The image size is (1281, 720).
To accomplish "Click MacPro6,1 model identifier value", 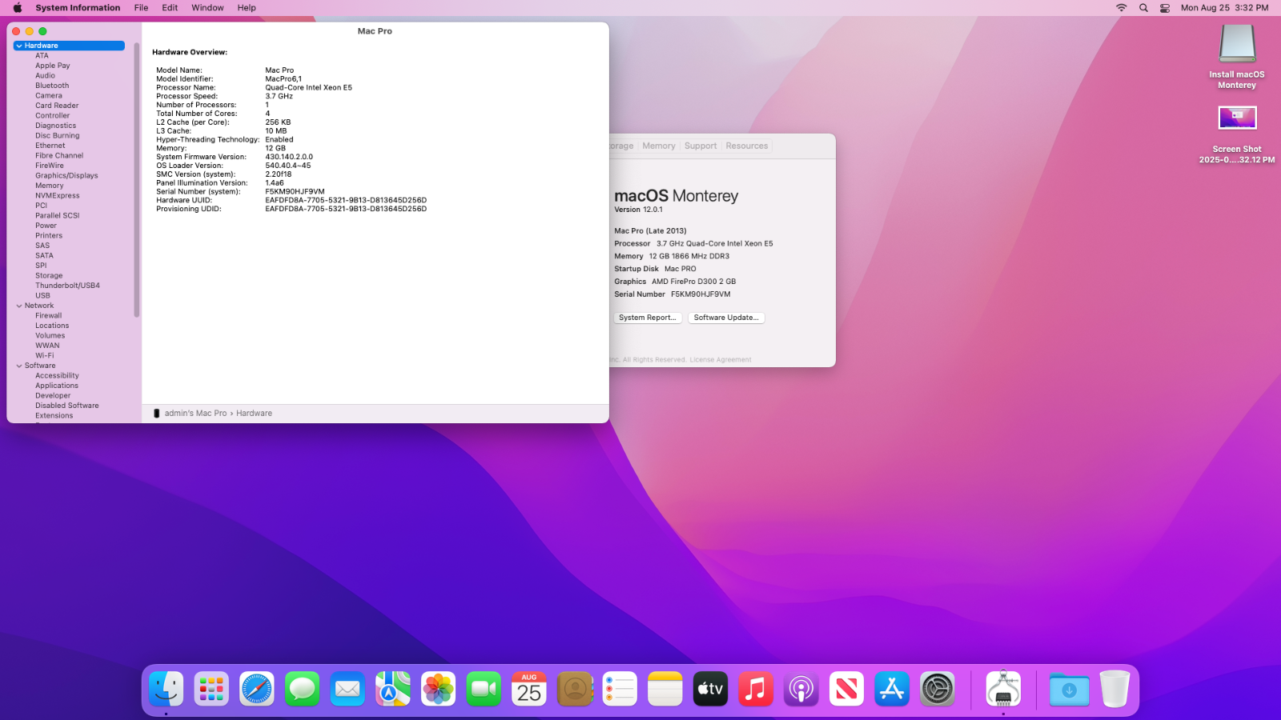I will [283, 79].
